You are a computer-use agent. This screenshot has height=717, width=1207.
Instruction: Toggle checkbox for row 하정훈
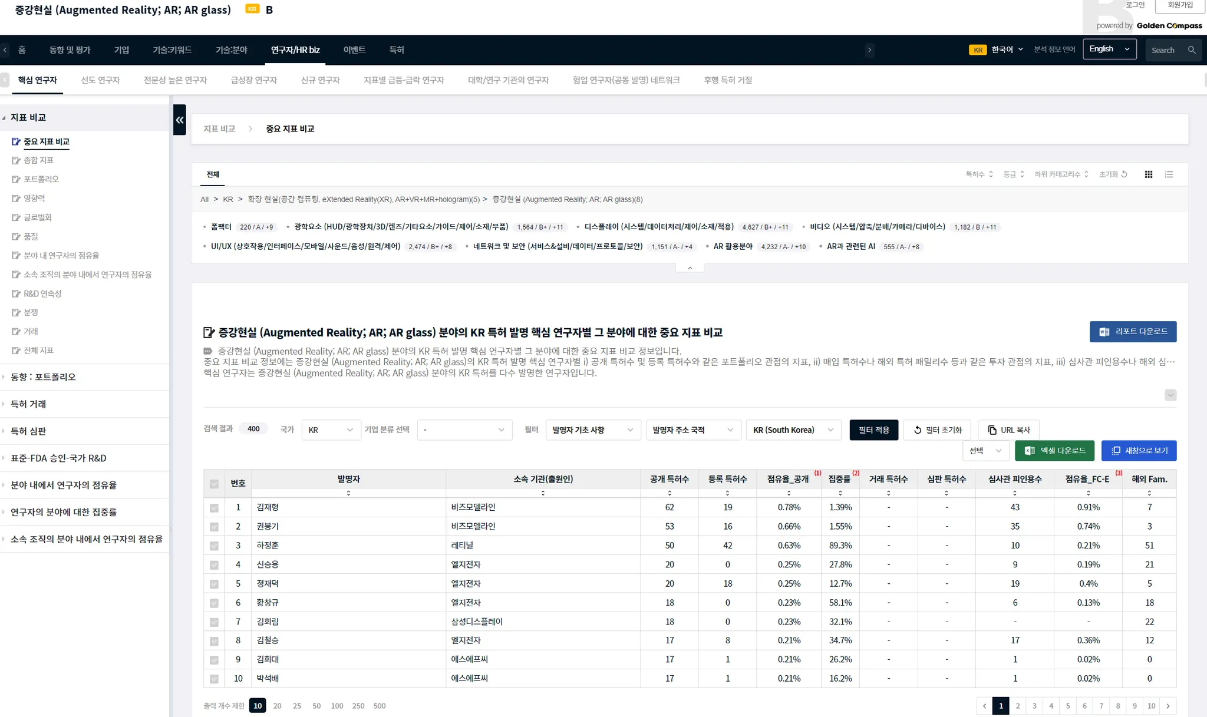coord(214,546)
